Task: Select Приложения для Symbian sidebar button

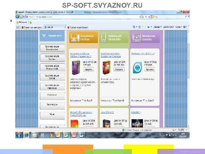Action: [x=52, y=58]
